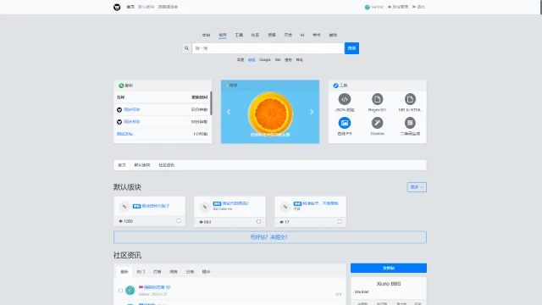
Task: Click the scrollbar in the latest sites list
Action: click(211, 103)
